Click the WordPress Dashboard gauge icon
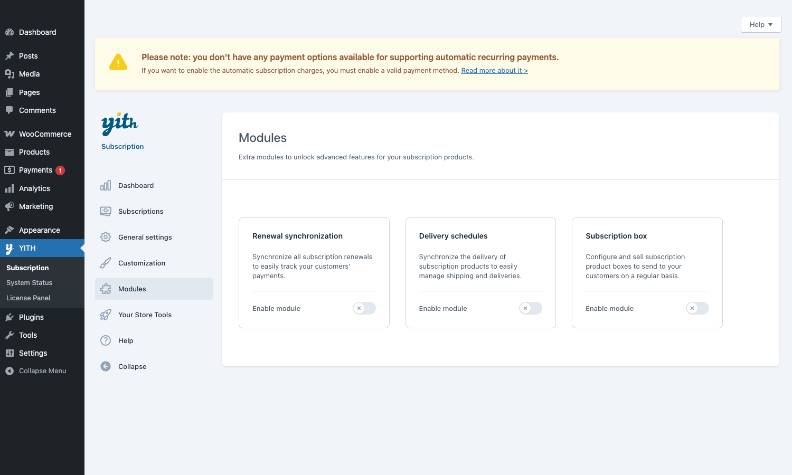Screen dimensions: 792x475 [10, 32]
